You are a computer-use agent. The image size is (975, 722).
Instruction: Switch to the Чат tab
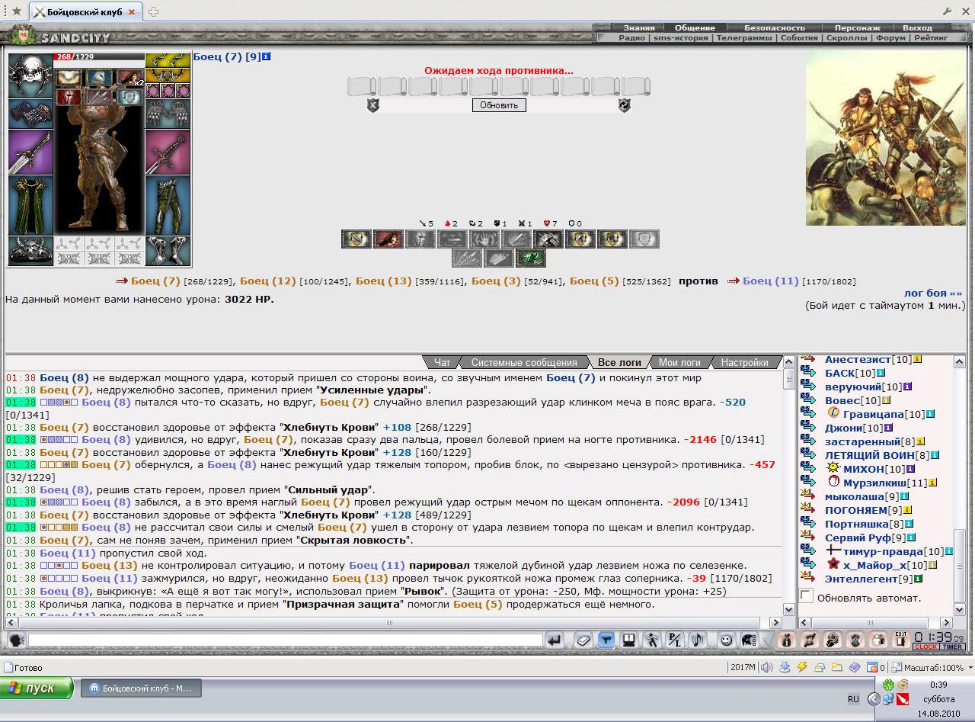coord(442,363)
